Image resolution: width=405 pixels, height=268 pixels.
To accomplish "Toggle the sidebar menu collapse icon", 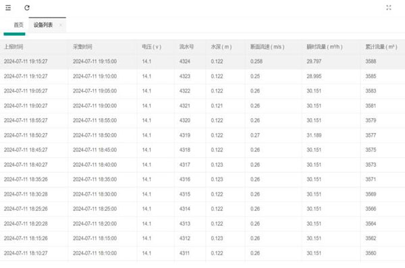I will (x=8, y=7).
